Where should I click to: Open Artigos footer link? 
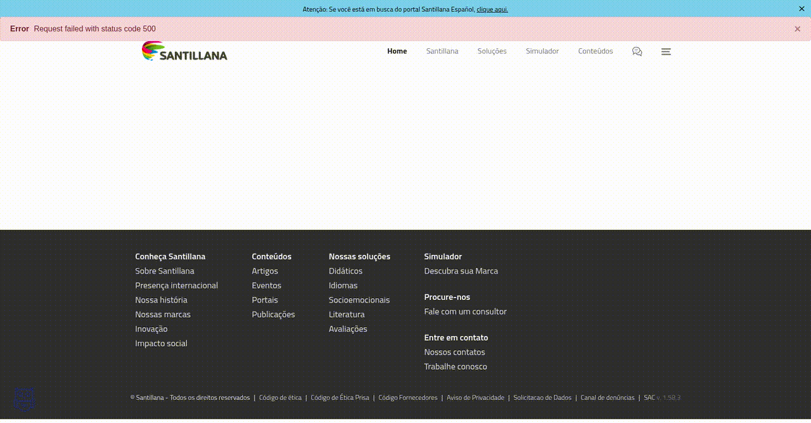tap(265, 271)
